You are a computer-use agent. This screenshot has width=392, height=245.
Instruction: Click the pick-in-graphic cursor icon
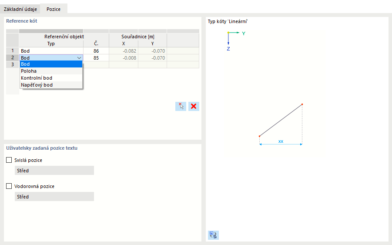[x=181, y=106]
